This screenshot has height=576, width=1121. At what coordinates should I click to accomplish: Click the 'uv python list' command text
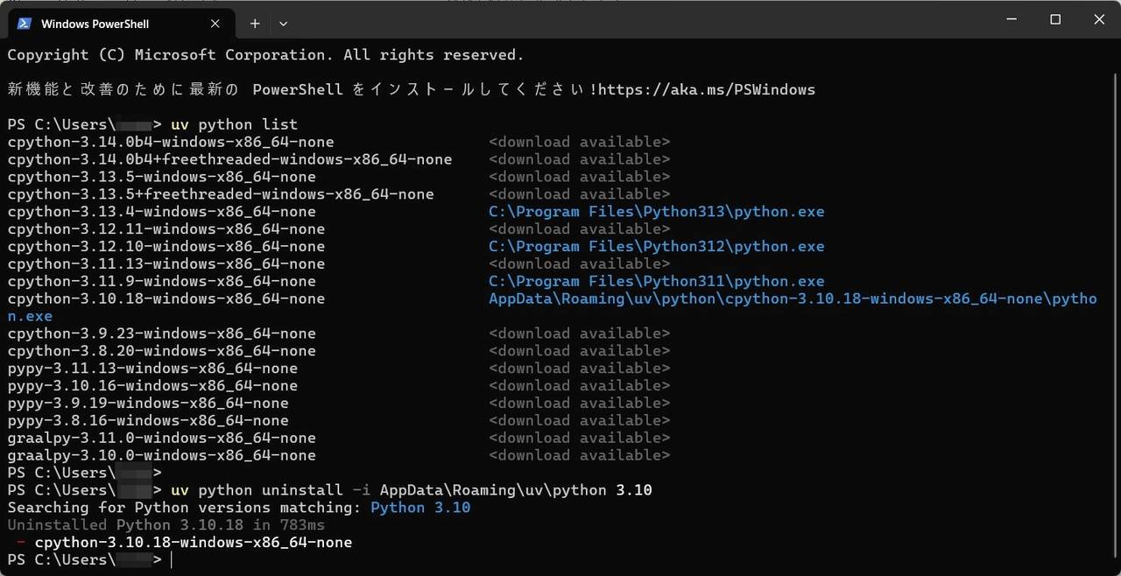point(234,124)
